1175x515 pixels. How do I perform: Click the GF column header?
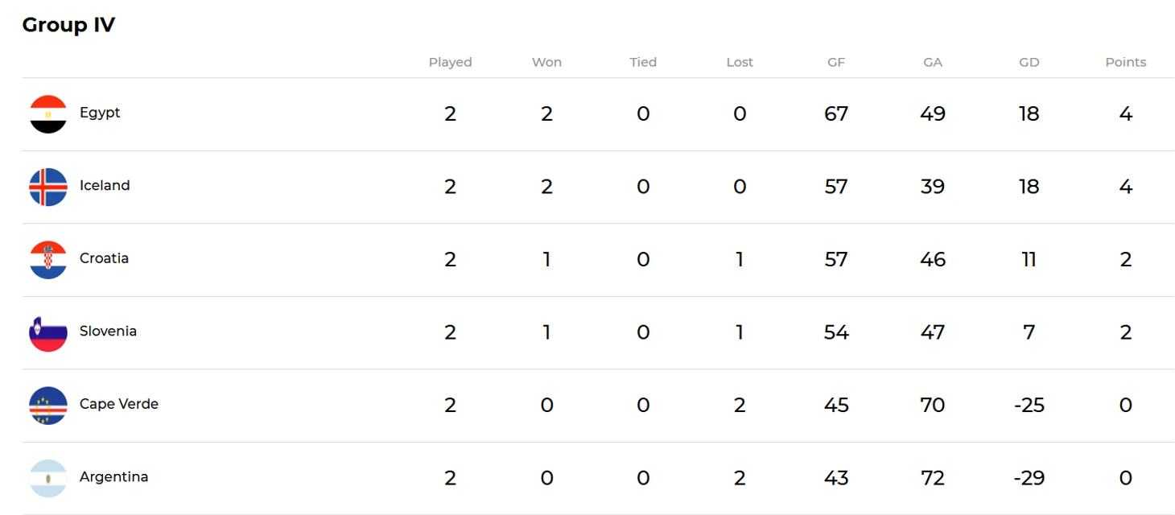pos(836,62)
